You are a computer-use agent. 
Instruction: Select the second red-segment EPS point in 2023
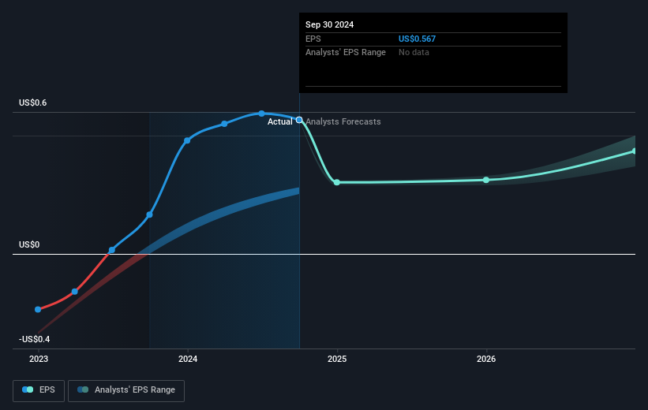tap(75, 292)
